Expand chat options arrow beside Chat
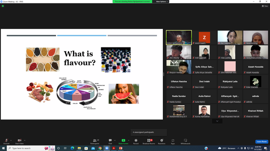 pos(115,141)
